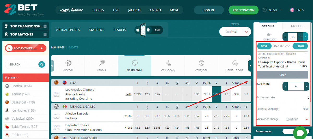Viewport: 313px width, 139px height.
Task: Load a bet slip code
Action: (300, 46)
